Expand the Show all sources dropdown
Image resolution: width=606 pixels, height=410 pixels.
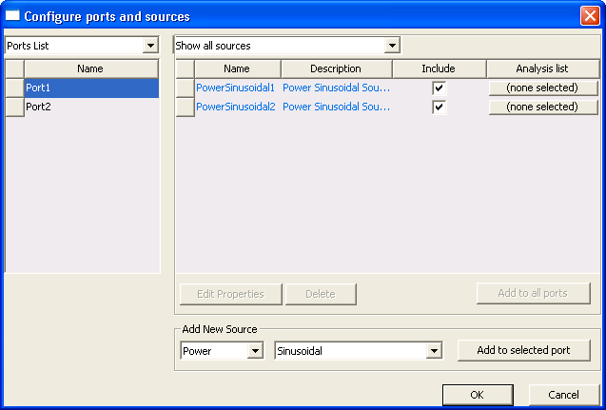click(392, 46)
